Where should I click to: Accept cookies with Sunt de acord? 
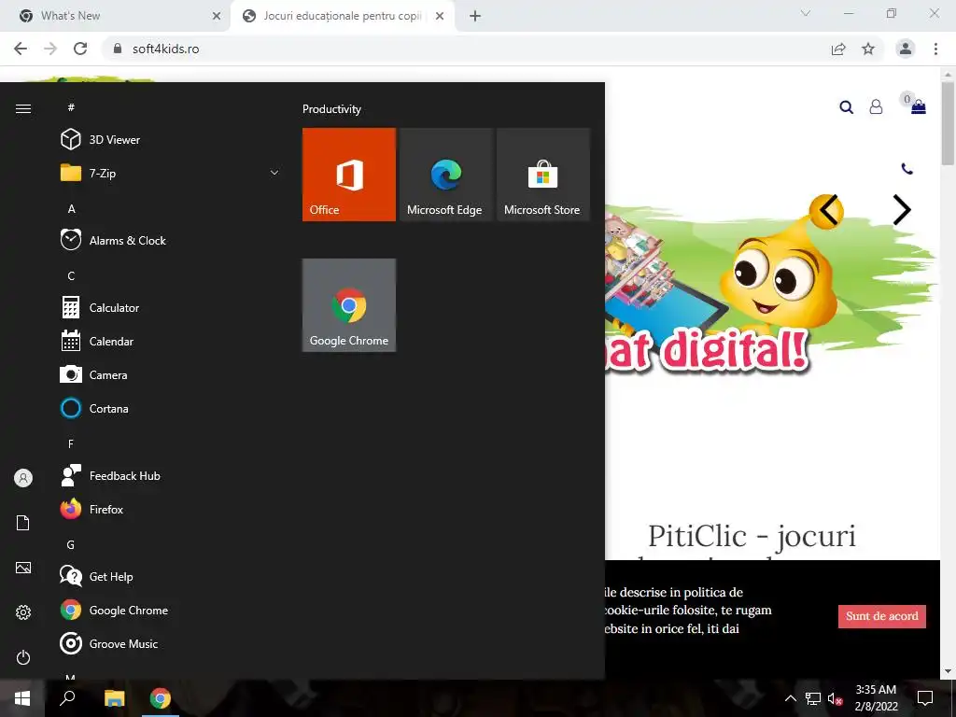coord(882,616)
